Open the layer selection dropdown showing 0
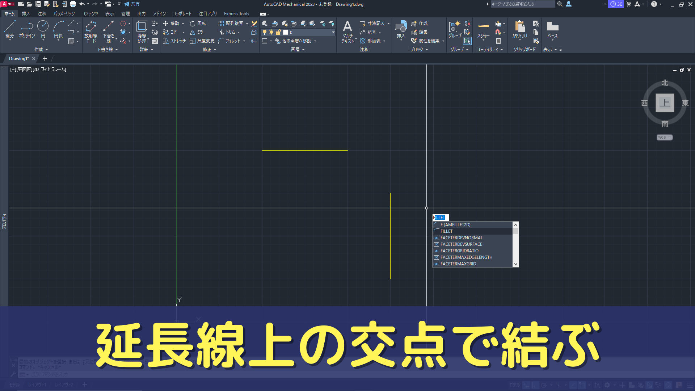The image size is (695, 391). pos(332,32)
